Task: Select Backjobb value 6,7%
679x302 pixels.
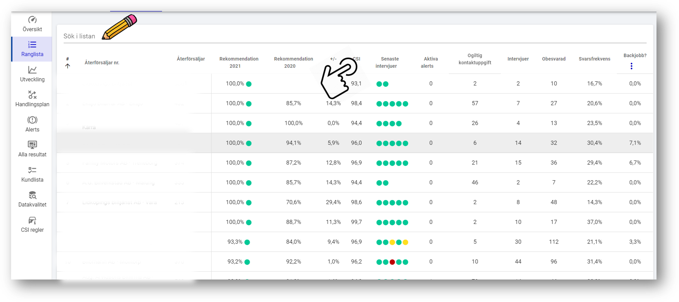Action: pyautogui.click(x=635, y=163)
